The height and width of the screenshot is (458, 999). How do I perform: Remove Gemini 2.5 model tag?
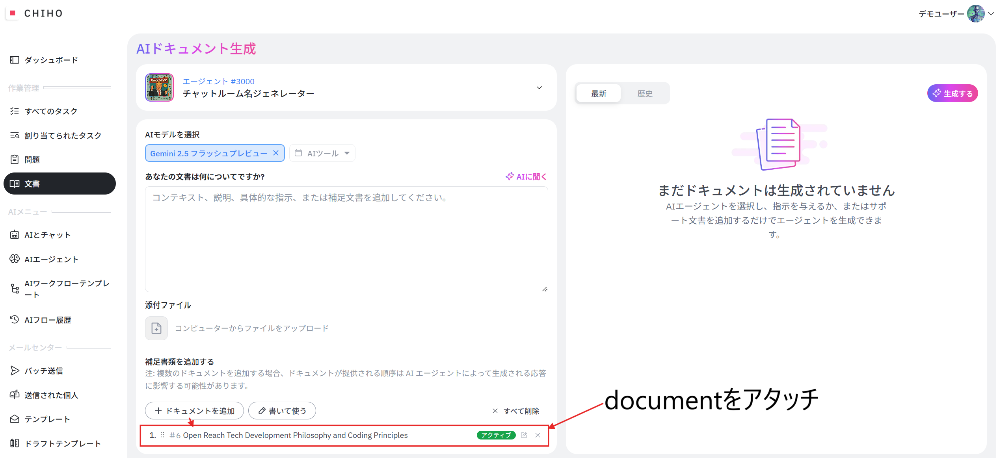[x=276, y=153]
